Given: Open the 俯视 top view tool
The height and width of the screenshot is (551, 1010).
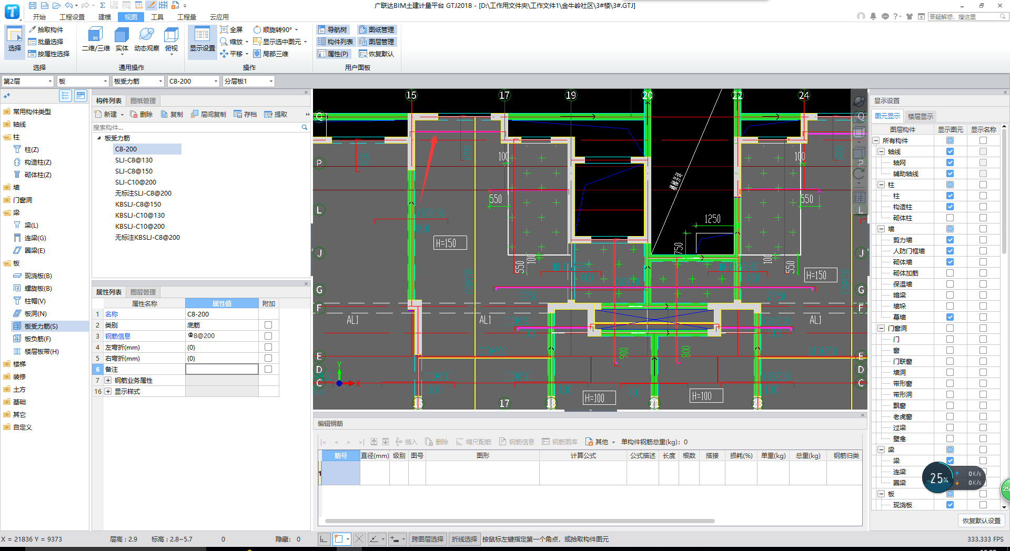Looking at the screenshot, I should [x=171, y=40].
